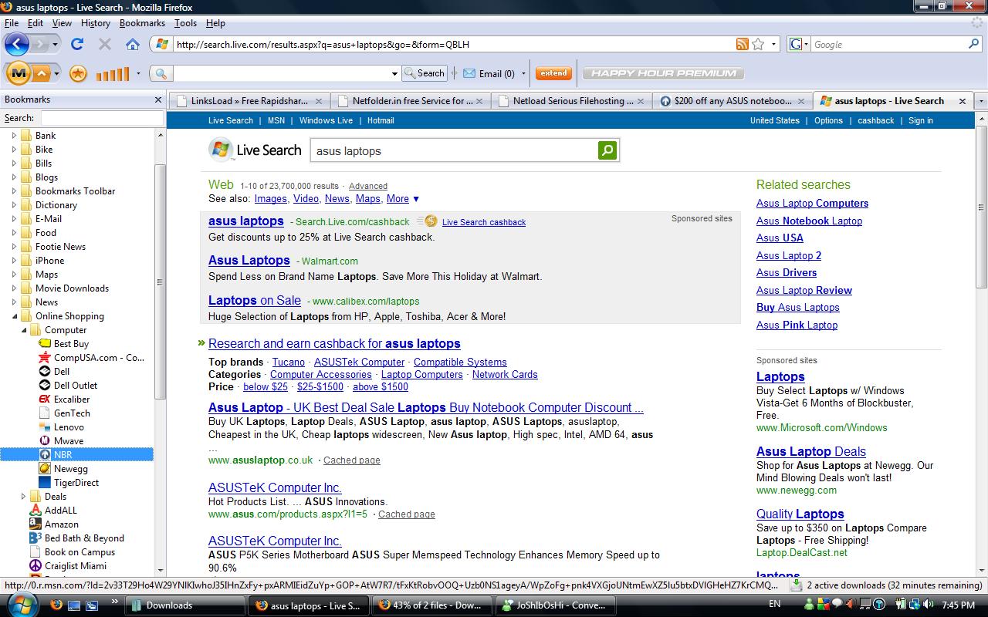Go back with the Back arrow button
The height and width of the screenshot is (617, 988).
[x=17, y=44]
